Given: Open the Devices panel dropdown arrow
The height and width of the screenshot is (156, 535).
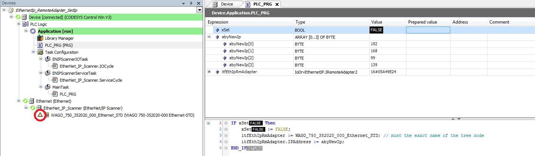Looking at the screenshot, I should click(199, 10).
